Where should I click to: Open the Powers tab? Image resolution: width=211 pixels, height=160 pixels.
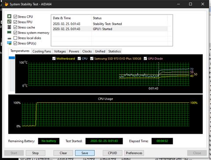click(x=74, y=51)
